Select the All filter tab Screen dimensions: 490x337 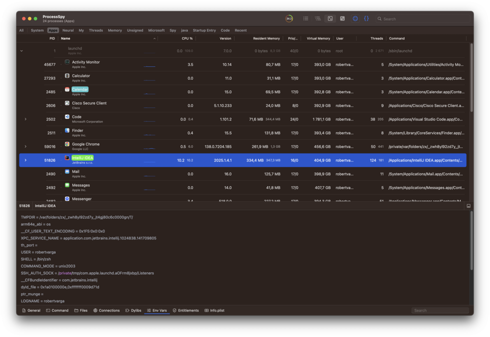[21, 30]
